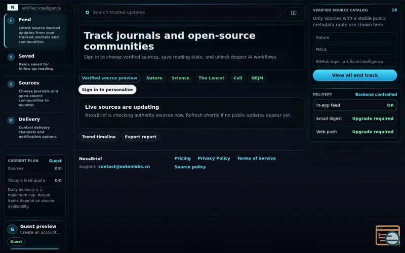Click the G guest avatar icon

click(x=12, y=229)
